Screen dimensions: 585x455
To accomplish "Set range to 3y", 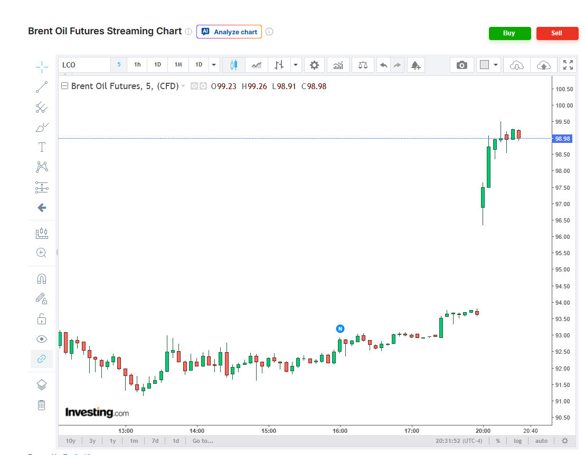I will click(92, 441).
